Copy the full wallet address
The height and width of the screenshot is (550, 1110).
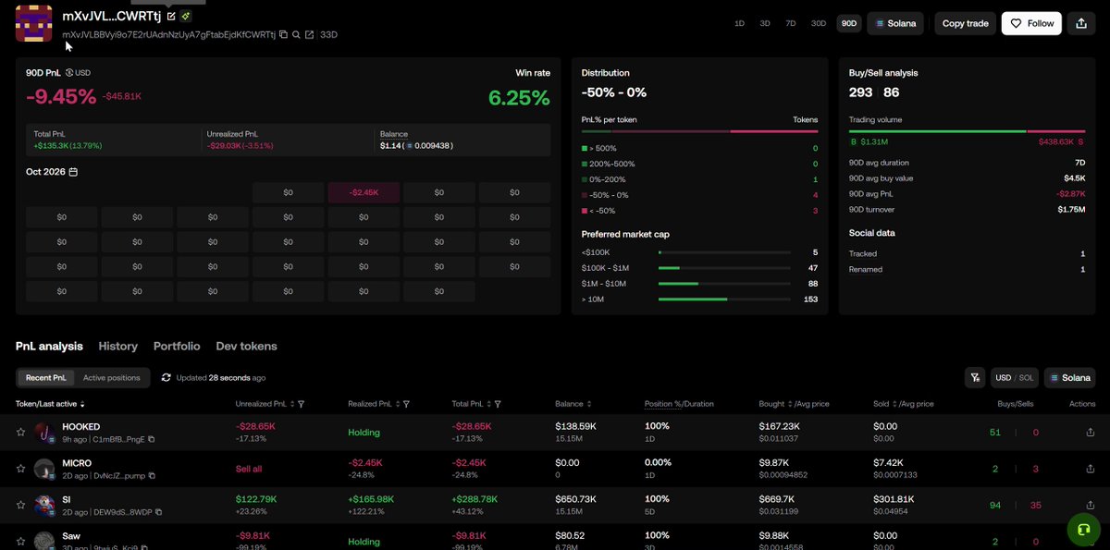coord(283,35)
